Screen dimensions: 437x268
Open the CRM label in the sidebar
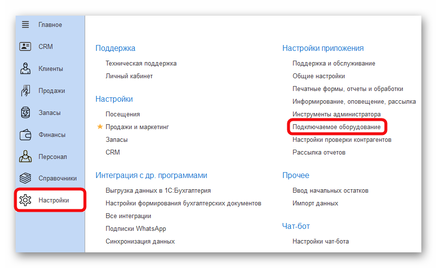(46, 46)
